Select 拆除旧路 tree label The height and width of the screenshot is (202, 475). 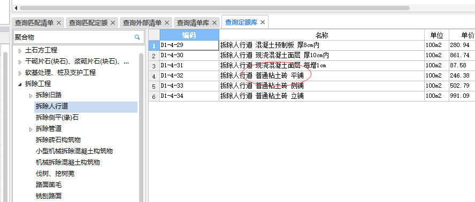tap(49, 95)
